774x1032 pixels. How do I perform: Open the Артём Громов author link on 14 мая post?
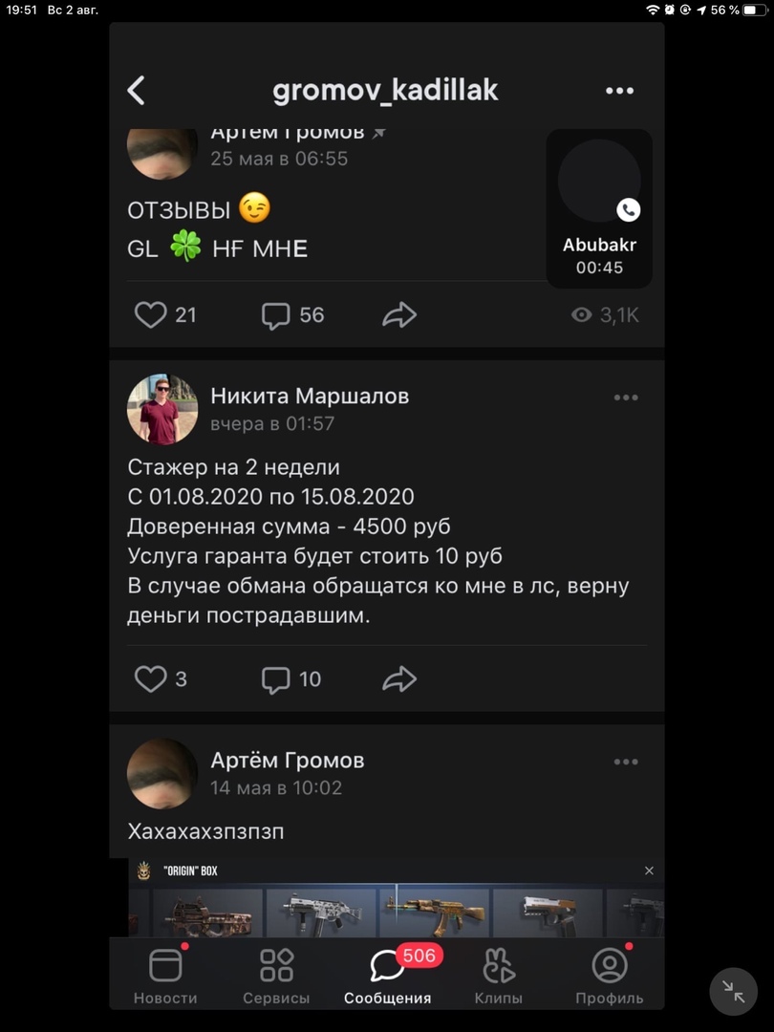287,761
